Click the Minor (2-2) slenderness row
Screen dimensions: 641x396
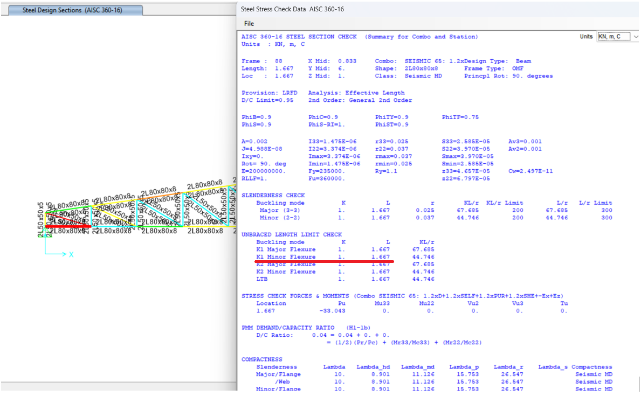(436, 218)
